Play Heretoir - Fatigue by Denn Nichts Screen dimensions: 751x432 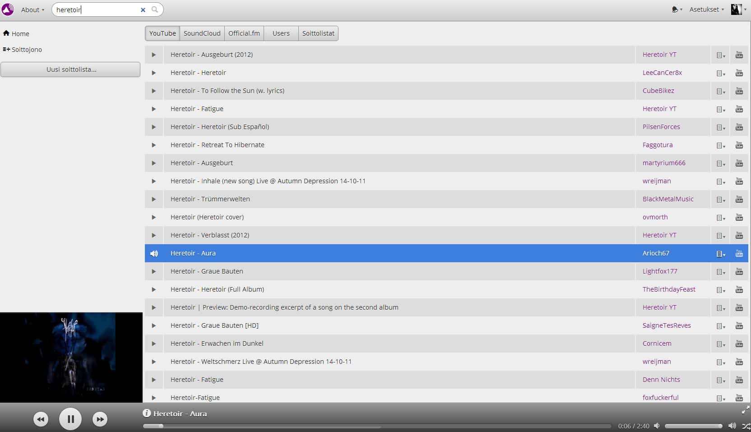(154, 380)
